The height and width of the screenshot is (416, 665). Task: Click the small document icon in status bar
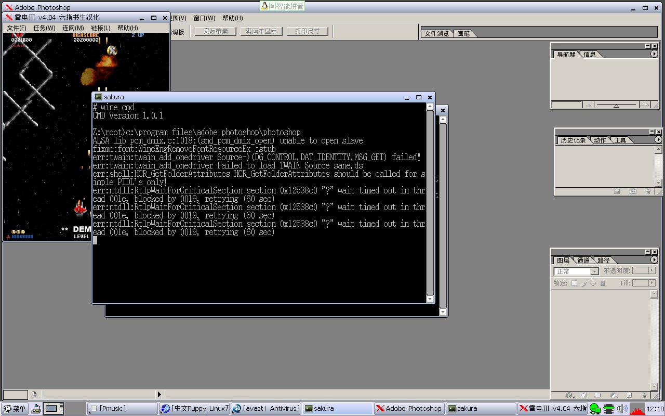tap(34, 394)
